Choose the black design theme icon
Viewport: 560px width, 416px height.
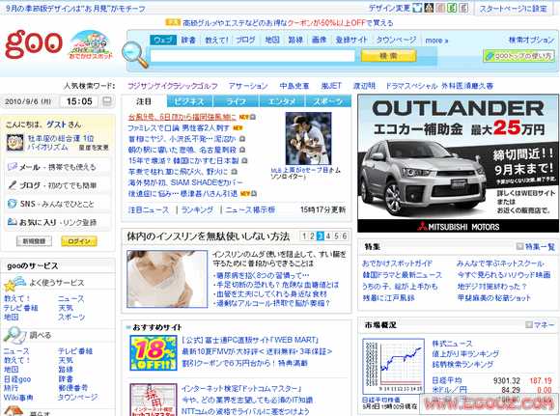pos(429,8)
